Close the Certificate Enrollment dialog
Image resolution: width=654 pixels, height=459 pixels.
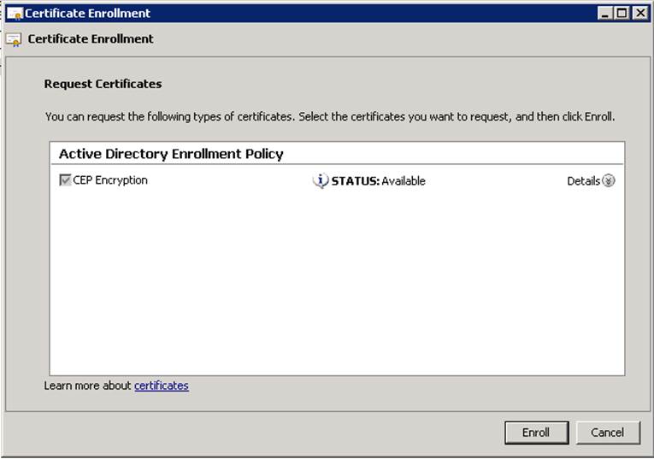(x=639, y=13)
